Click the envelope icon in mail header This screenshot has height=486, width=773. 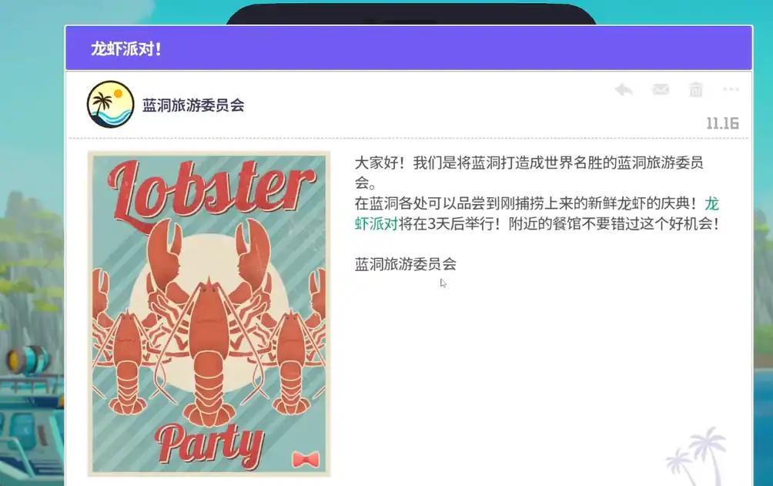(x=660, y=89)
